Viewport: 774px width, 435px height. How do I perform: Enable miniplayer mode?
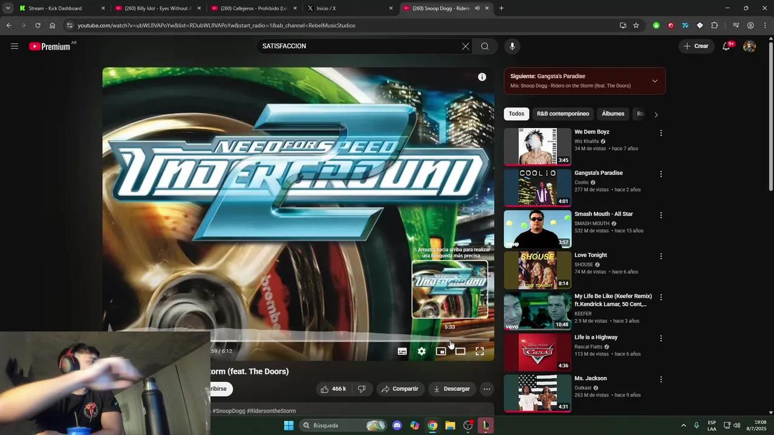coord(441,351)
